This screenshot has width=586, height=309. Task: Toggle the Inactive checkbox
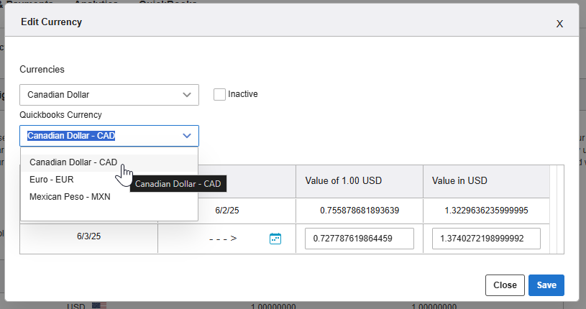point(219,94)
